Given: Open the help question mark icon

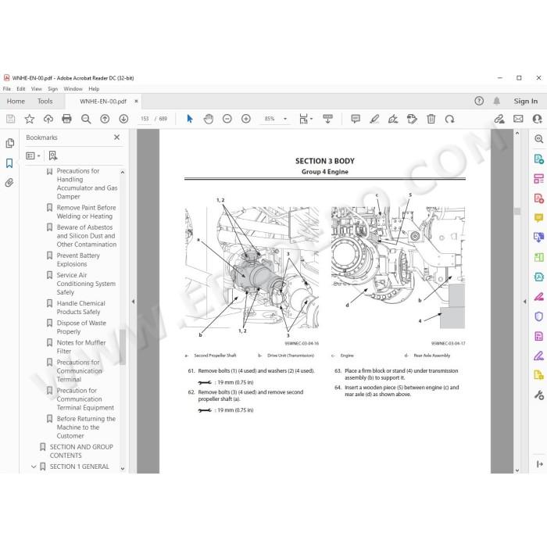Looking at the screenshot, I should (479, 101).
